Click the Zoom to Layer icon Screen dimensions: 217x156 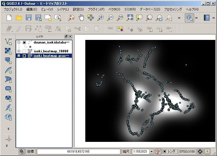(149, 18)
